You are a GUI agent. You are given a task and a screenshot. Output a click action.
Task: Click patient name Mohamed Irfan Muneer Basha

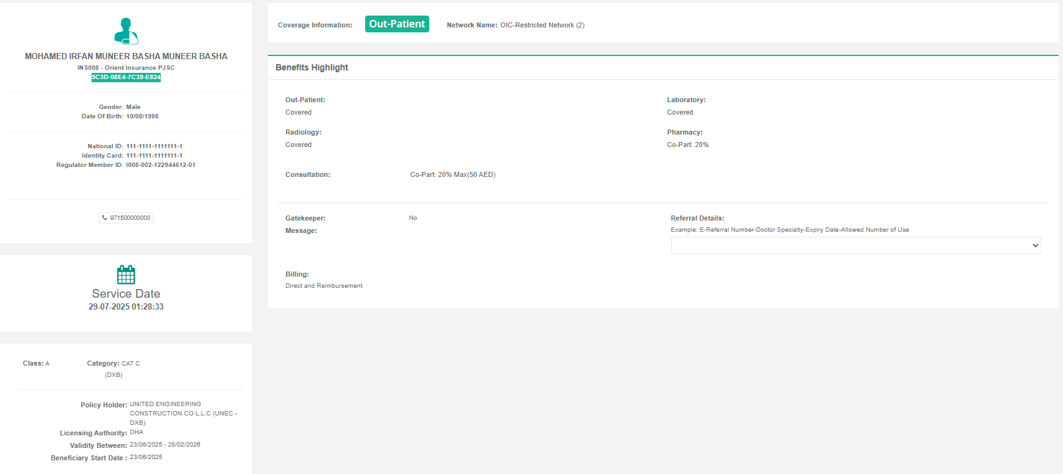coord(126,56)
